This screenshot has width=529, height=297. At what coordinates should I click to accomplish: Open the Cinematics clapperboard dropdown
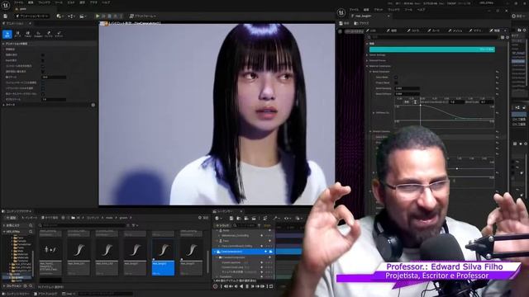coord(83,16)
